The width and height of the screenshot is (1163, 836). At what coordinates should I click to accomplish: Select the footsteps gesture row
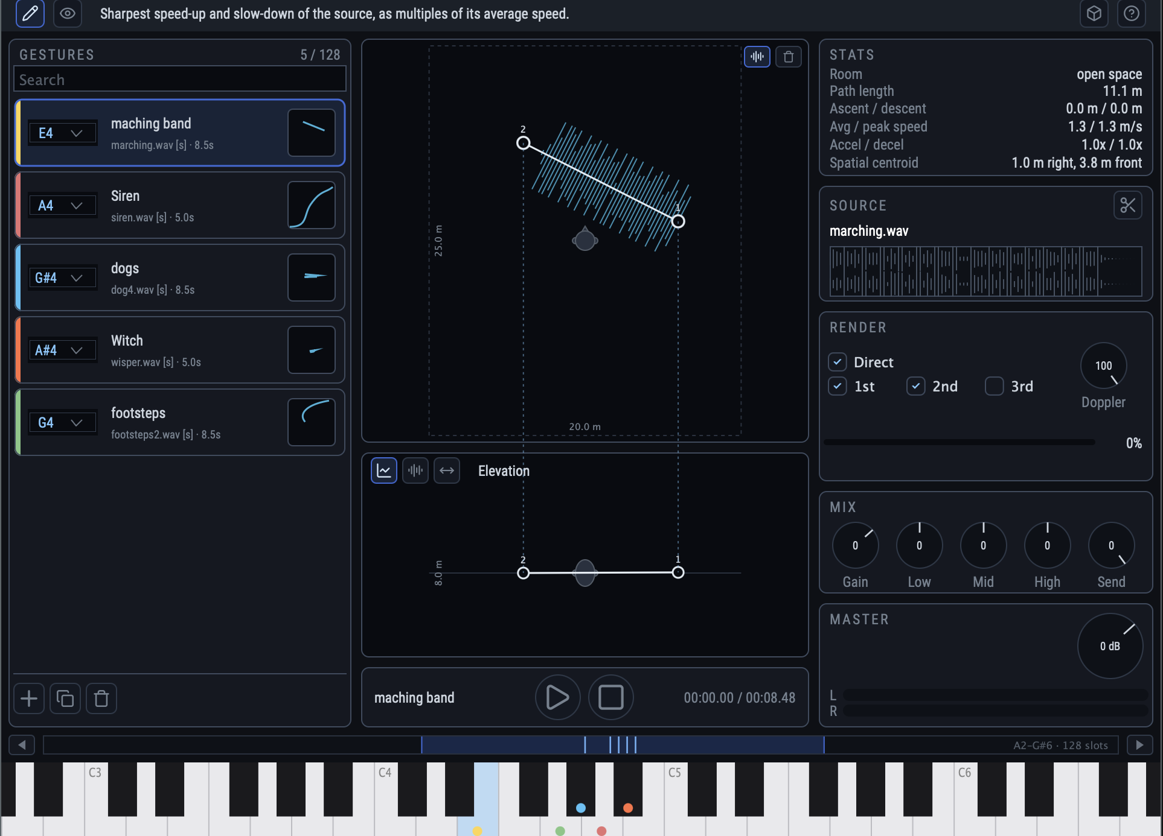[x=180, y=422]
